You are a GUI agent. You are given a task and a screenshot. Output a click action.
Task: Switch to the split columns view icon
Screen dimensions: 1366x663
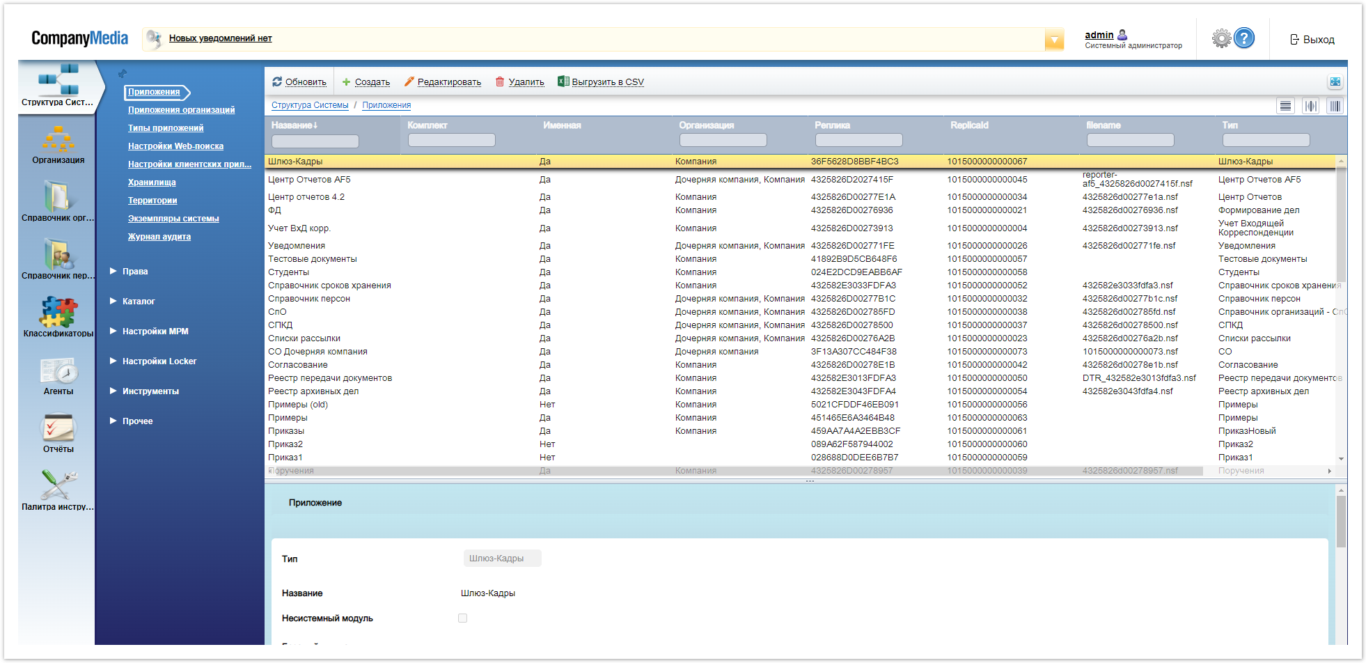click(1311, 106)
